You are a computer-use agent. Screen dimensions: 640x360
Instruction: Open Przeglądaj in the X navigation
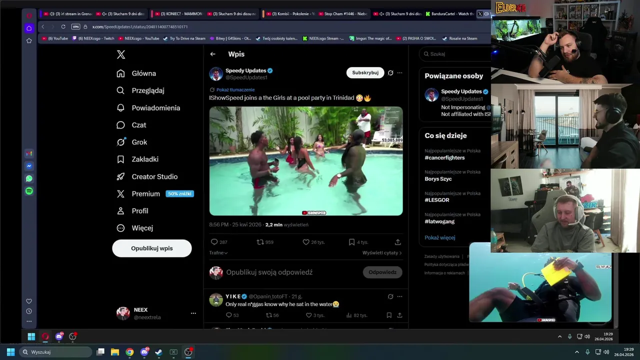pyautogui.click(x=140, y=90)
